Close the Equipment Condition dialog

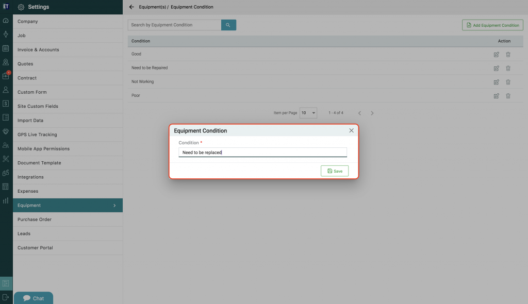pos(351,130)
